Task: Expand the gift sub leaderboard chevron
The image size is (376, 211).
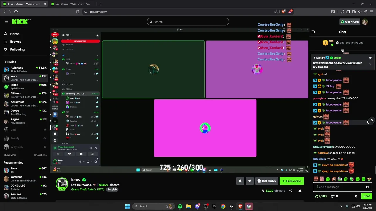Action: click(x=343, y=51)
